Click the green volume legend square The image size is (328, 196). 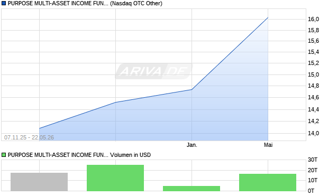click(x=4, y=155)
